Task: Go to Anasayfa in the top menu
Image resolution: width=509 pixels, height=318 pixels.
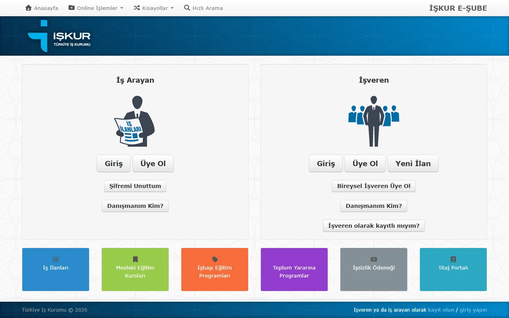Action: [46, 8]
